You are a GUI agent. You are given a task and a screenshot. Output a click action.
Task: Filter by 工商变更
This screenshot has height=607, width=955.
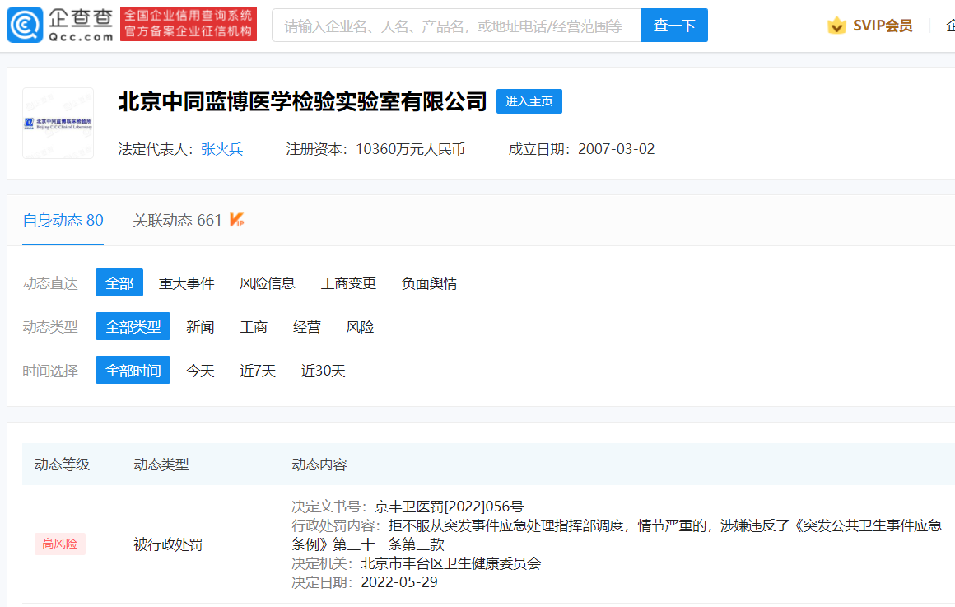[x=348, y=283]
